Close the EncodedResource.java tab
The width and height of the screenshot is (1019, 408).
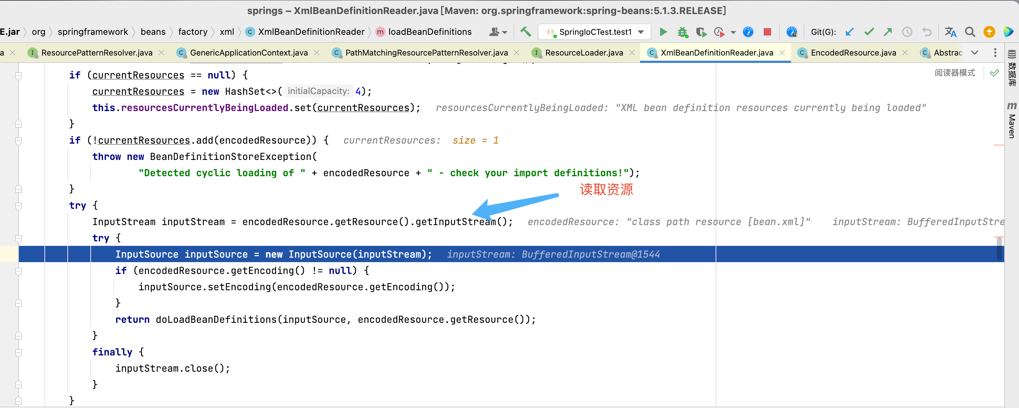pos(905,53)
